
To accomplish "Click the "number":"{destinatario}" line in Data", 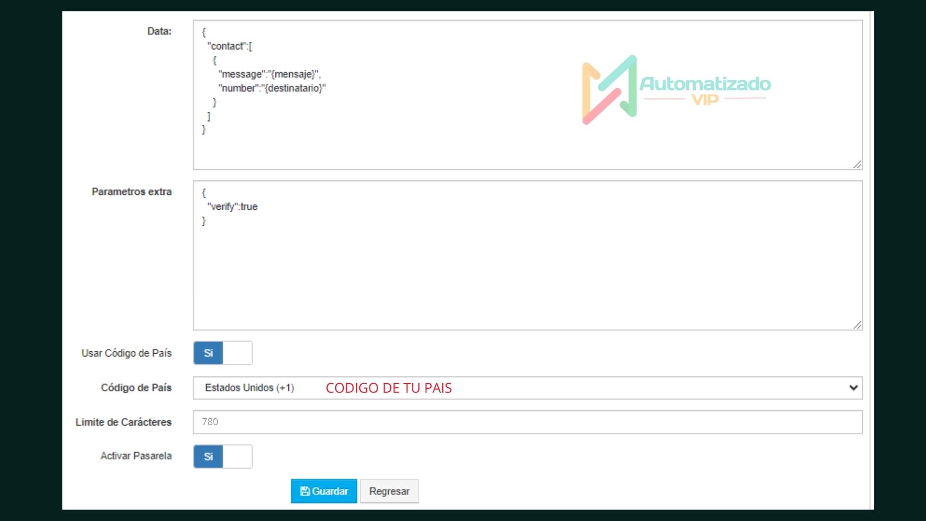I will [x=272, y=88].
